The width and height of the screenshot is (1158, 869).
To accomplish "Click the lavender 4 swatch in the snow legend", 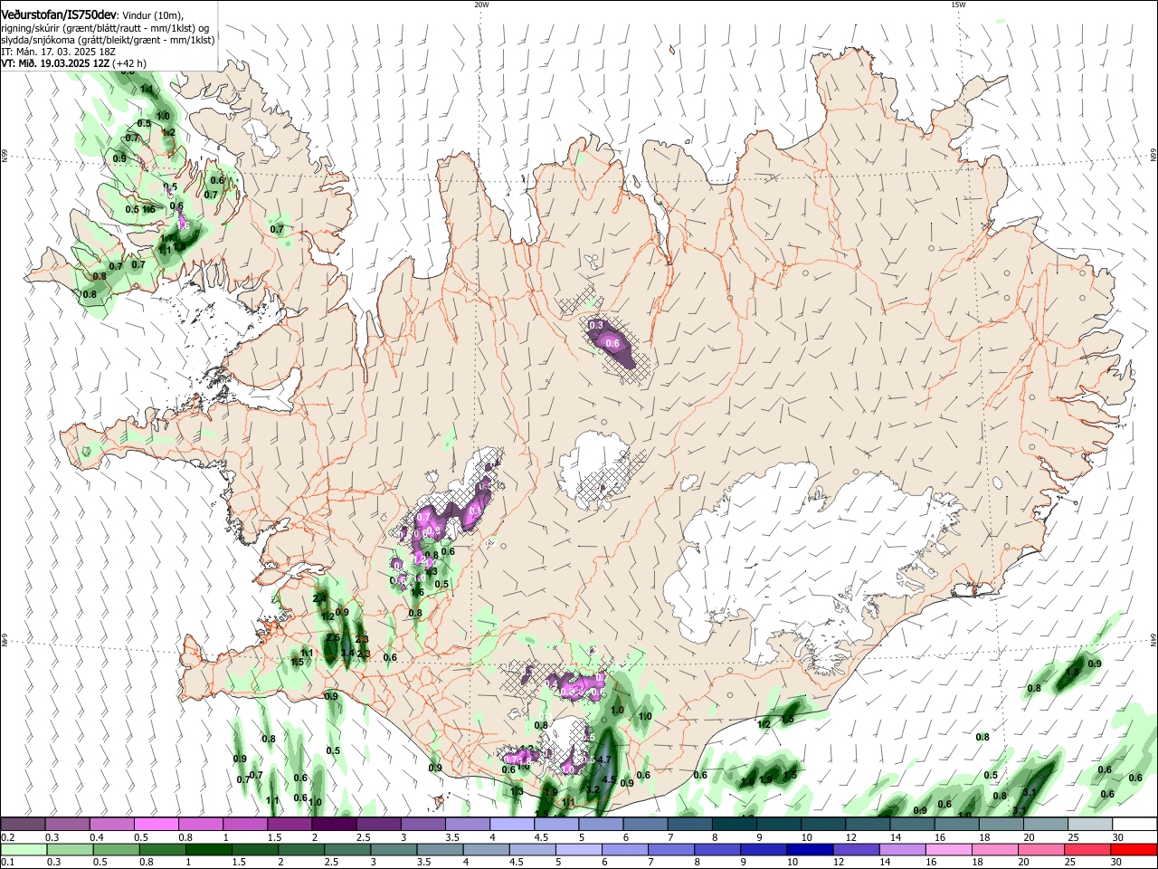I will (x=511, y=825).
